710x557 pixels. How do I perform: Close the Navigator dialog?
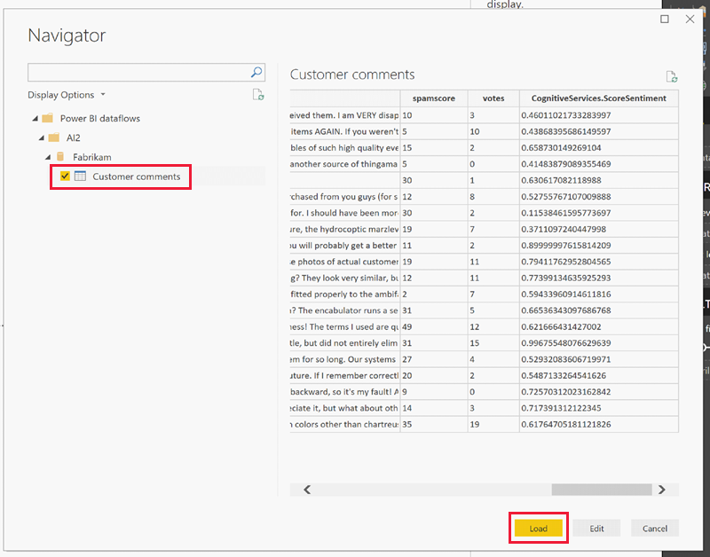tap(690, 19)
